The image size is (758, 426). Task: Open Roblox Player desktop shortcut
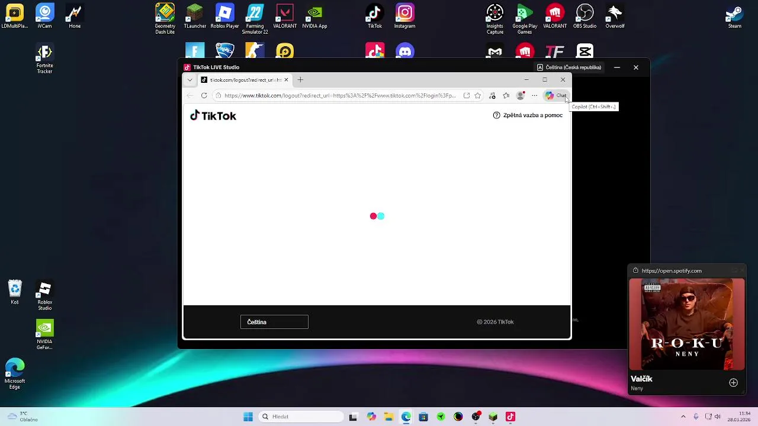coord(225,16)
